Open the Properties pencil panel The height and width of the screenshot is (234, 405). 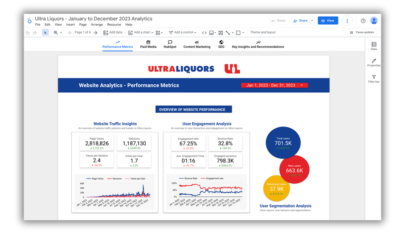(374, 63)
